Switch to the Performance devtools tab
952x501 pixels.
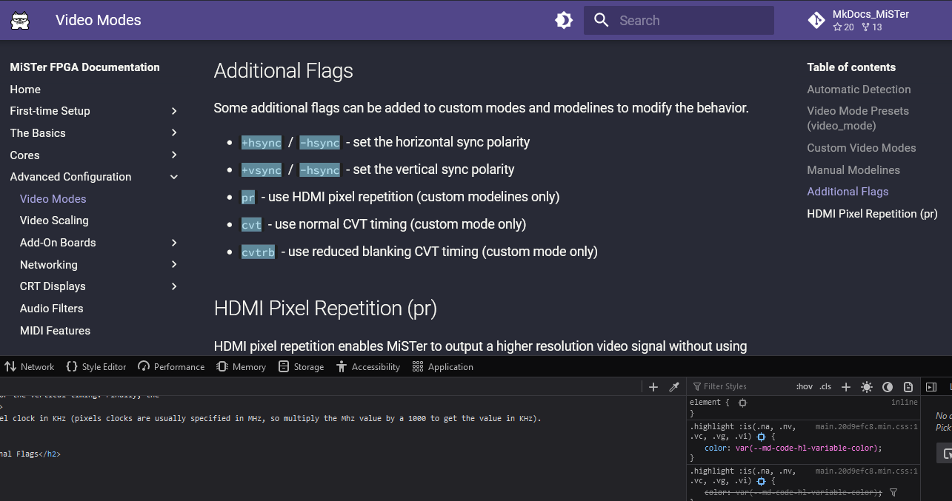tap(171, 367)
